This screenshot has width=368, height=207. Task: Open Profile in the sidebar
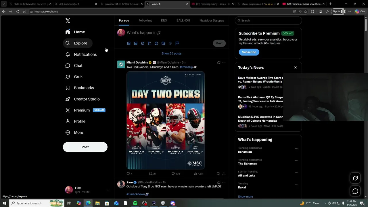point(76,121)
